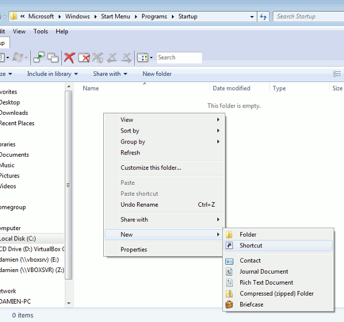Click the red X close tab icon
Screen dimensions: 344x322
pyautogui.click(x=69, y=58)
